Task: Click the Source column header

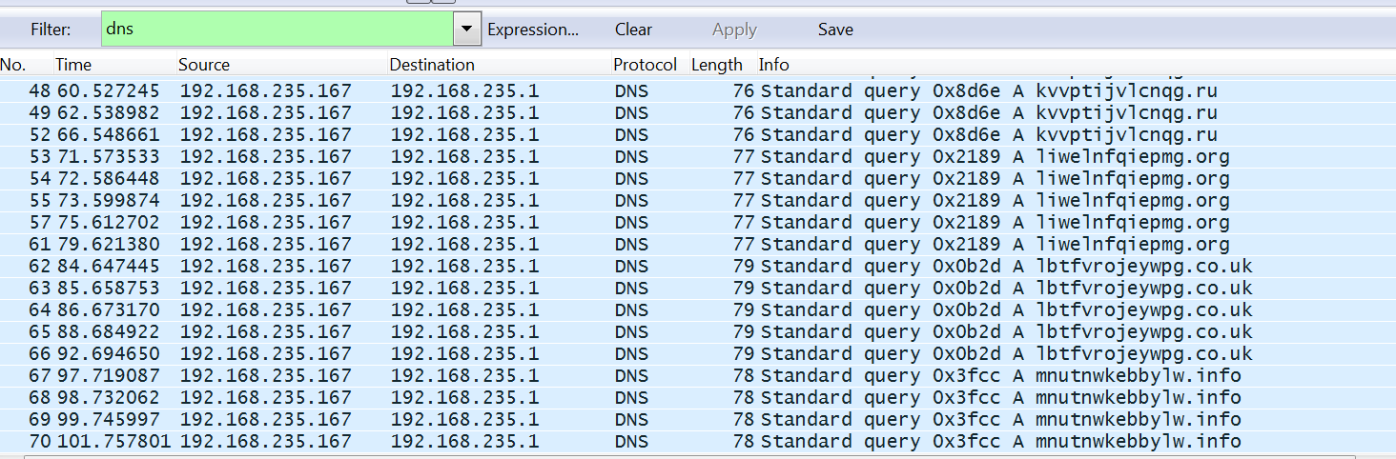Action: [204, 65]
